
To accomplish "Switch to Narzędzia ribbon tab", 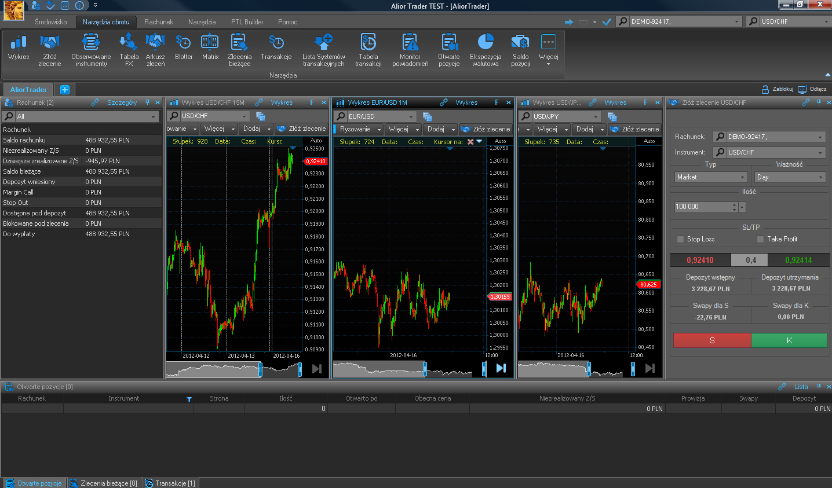I will [202, 22].
